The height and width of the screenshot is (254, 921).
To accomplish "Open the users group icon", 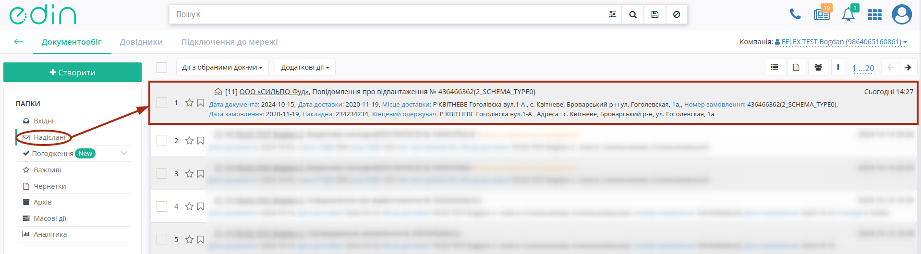I will point(818,67).
